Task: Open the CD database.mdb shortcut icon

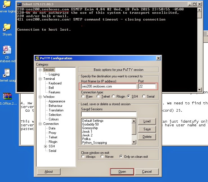Action: 7,50
